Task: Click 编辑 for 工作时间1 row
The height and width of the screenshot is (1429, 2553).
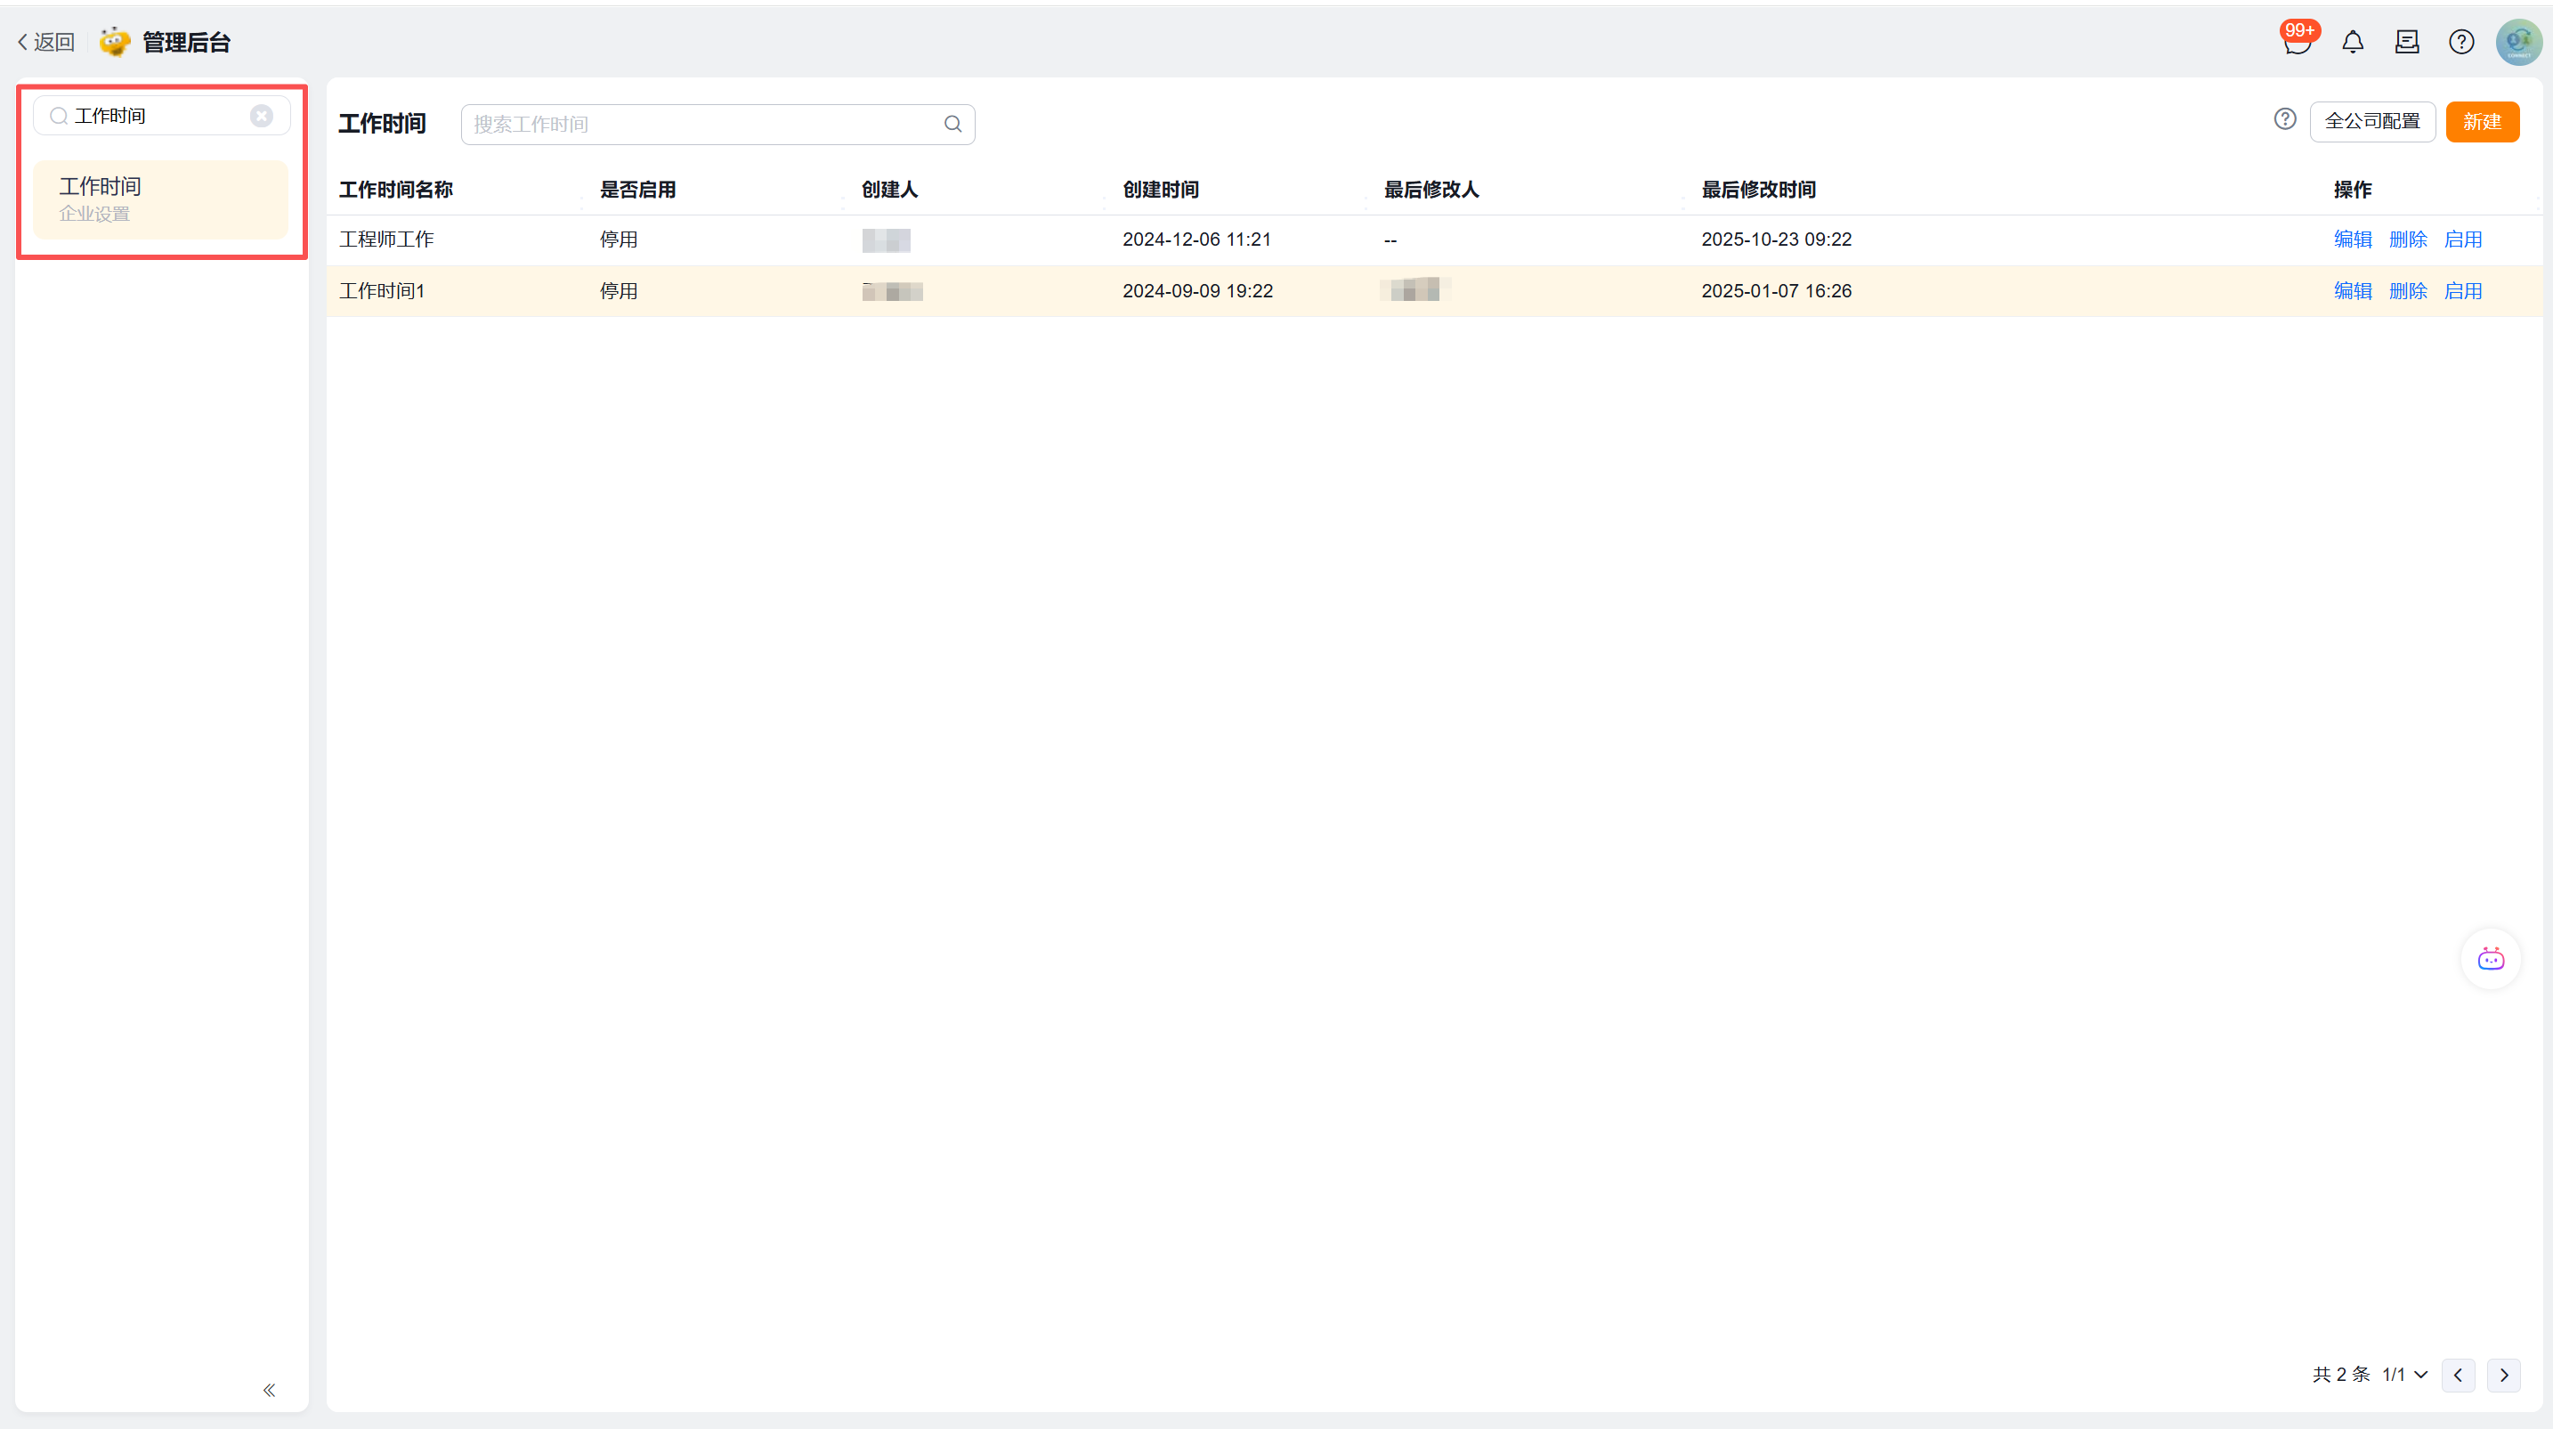Action: [x=2352, y=291]
